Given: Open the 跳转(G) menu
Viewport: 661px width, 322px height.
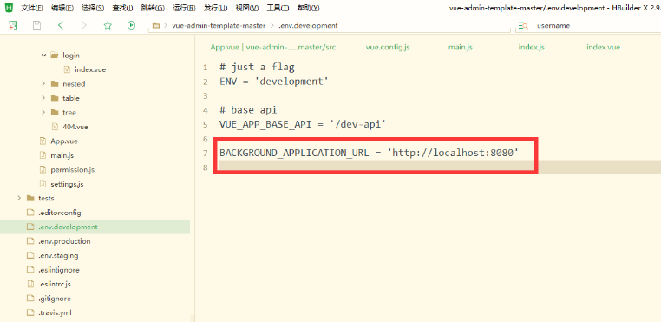Looking at the screenshot, I should point(153,8).
